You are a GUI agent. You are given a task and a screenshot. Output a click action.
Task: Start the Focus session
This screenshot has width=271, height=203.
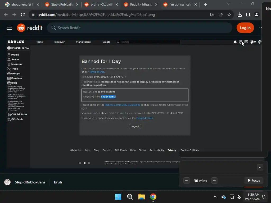(x=254, y=180)
